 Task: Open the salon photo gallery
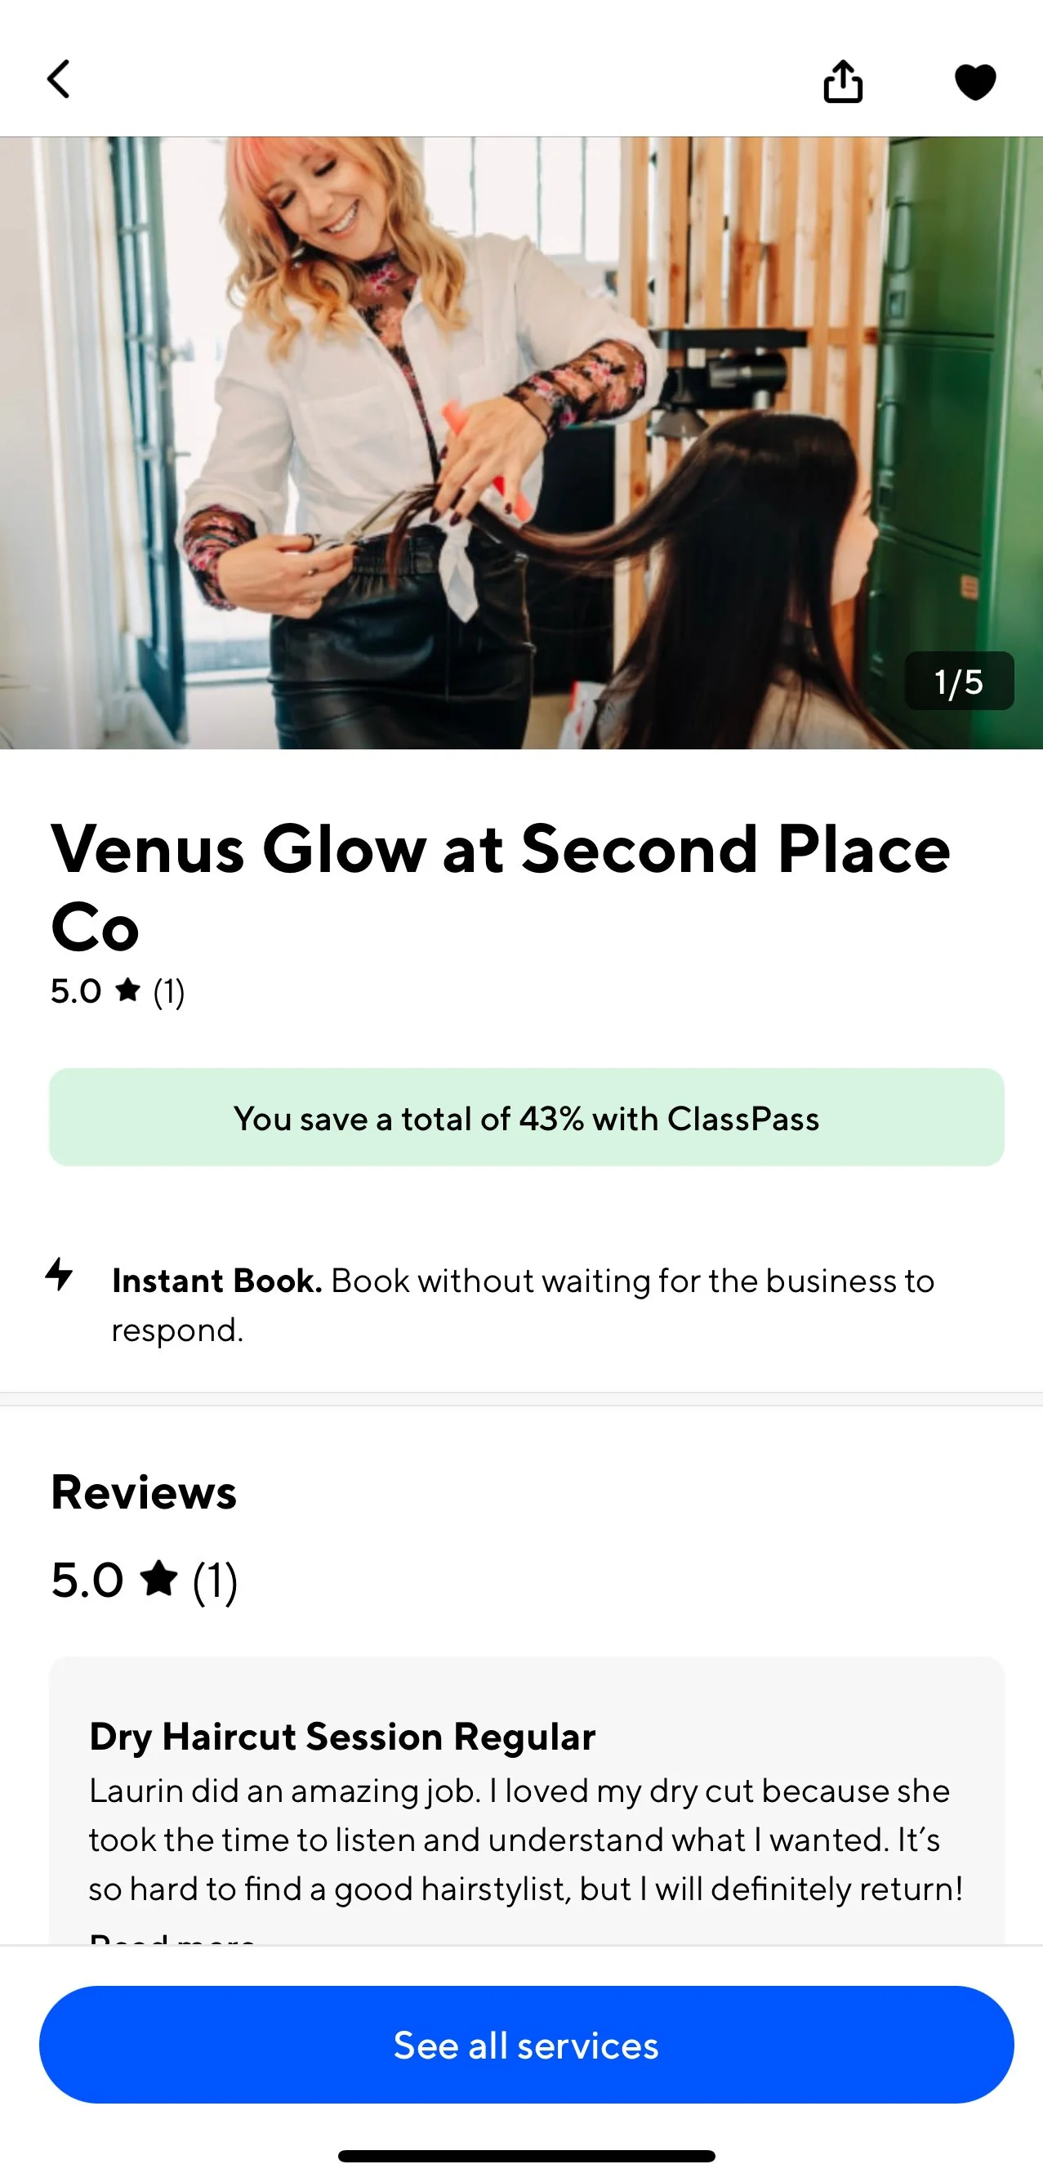point(521,443)
